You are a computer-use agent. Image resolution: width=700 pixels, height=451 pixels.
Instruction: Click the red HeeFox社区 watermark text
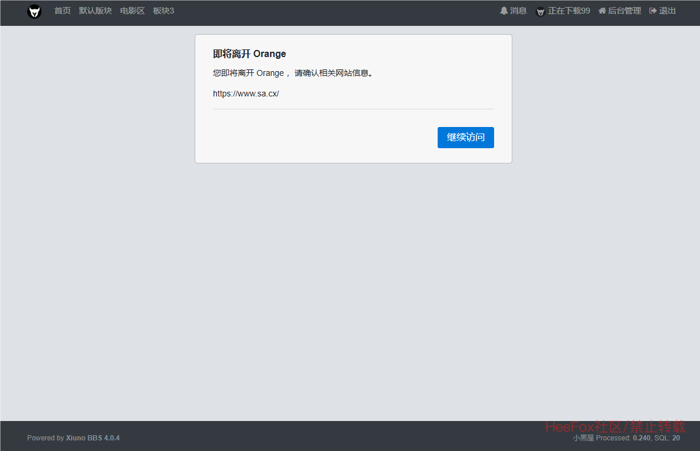615,426
